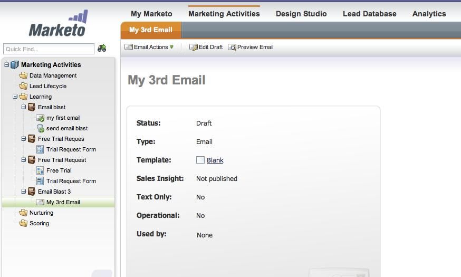Collapse the Email blast program
Image resolution: width=461 pixels, height=277 pixels.
pos(24,107)
